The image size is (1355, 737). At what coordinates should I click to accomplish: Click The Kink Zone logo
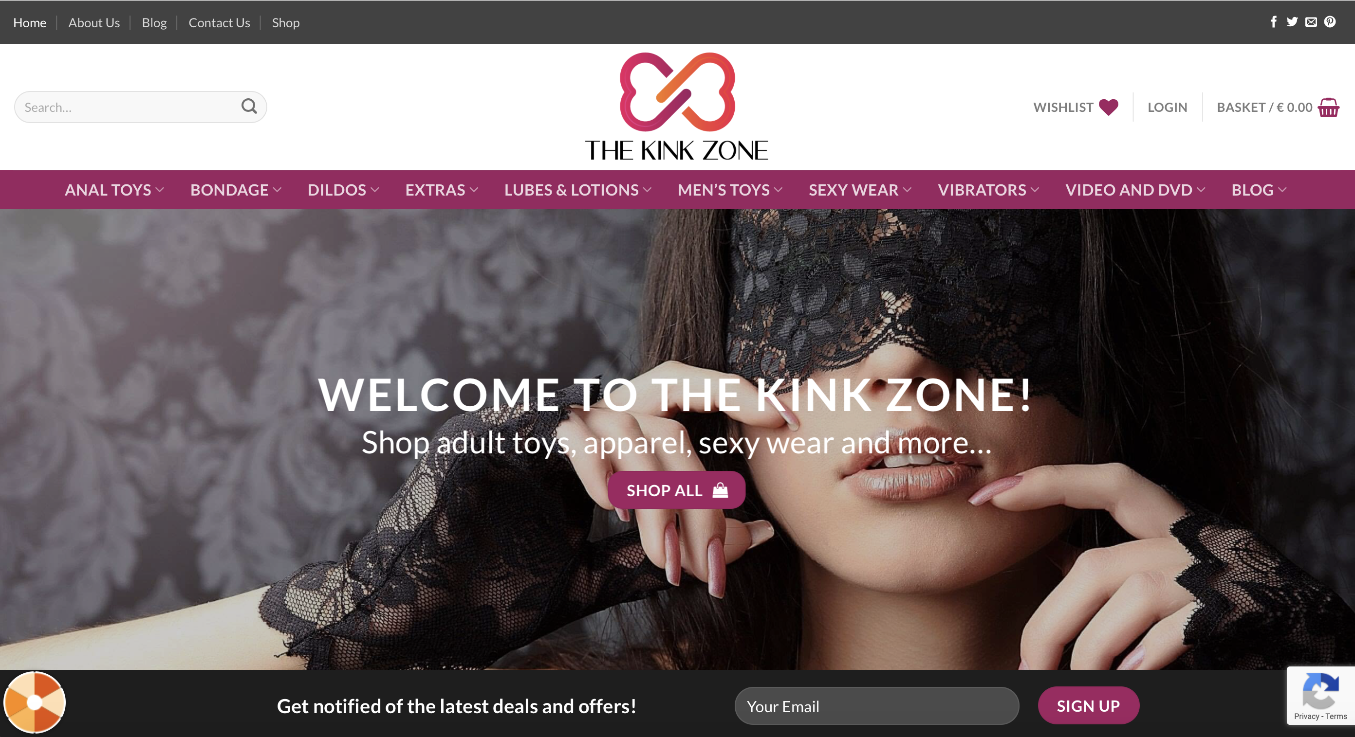(677, 107)
